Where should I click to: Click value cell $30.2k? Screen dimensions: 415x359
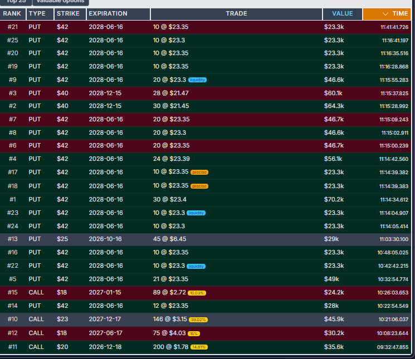(334, 333)
